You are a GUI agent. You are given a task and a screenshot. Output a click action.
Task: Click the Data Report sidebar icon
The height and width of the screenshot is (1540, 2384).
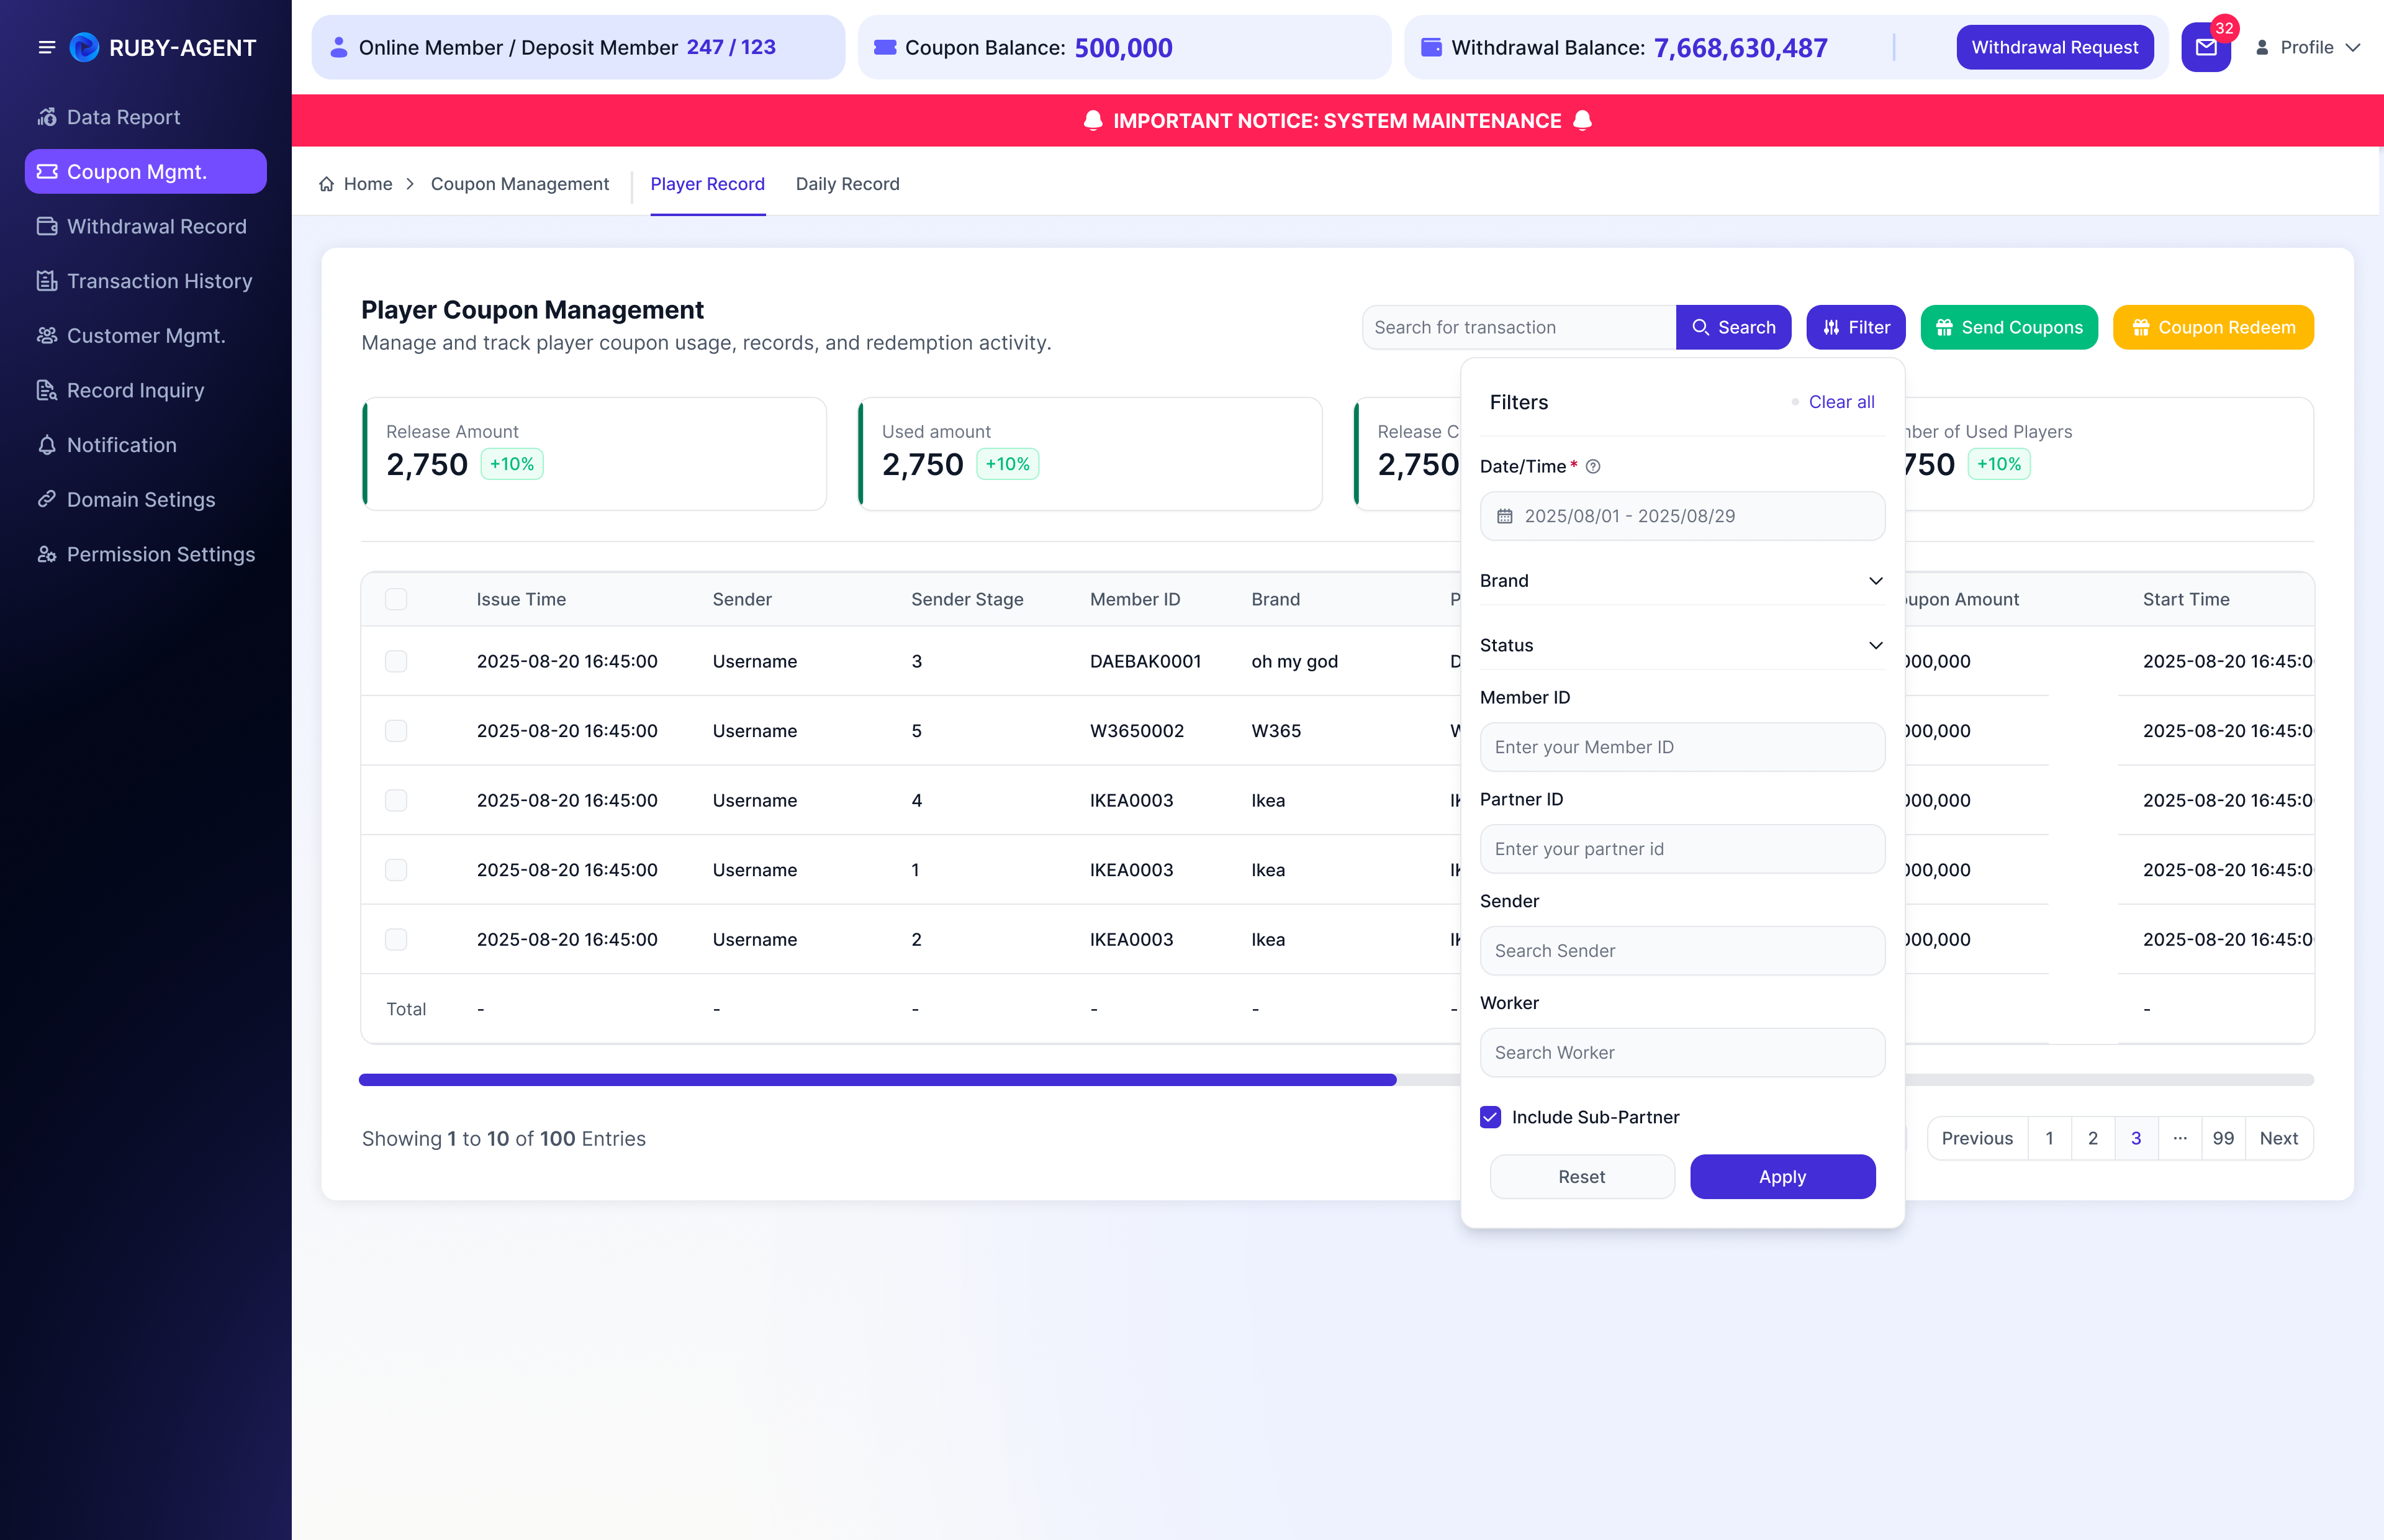(x=47, y=117)
